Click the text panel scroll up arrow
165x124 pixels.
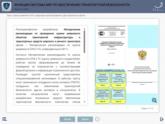click(84, 29)
